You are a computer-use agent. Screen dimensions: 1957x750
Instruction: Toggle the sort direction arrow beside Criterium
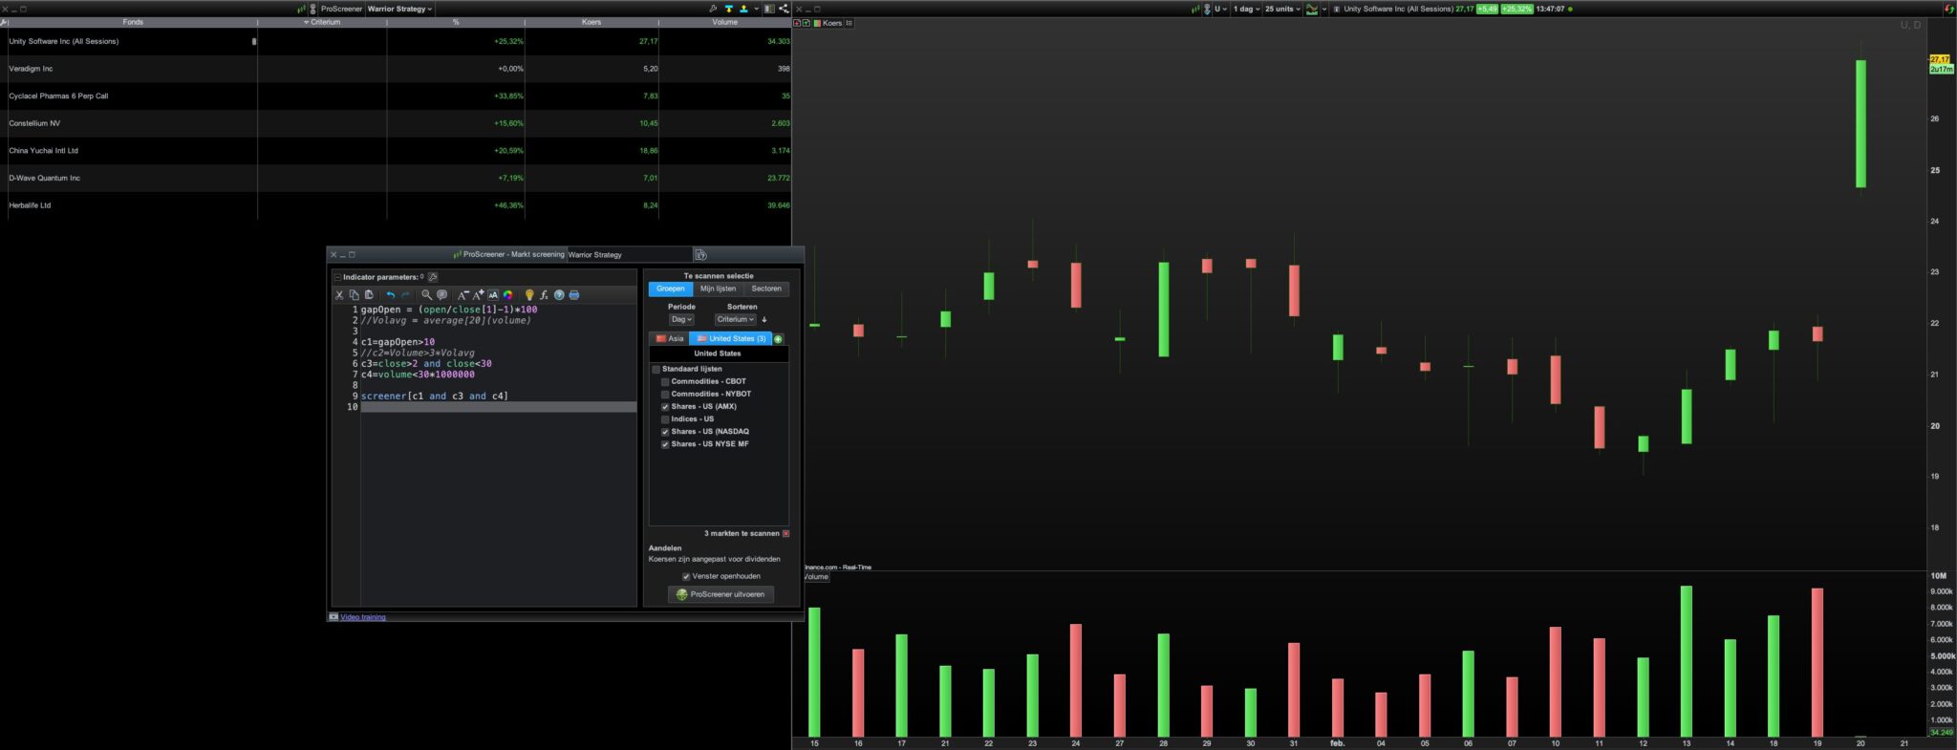(x=764, y=320)
